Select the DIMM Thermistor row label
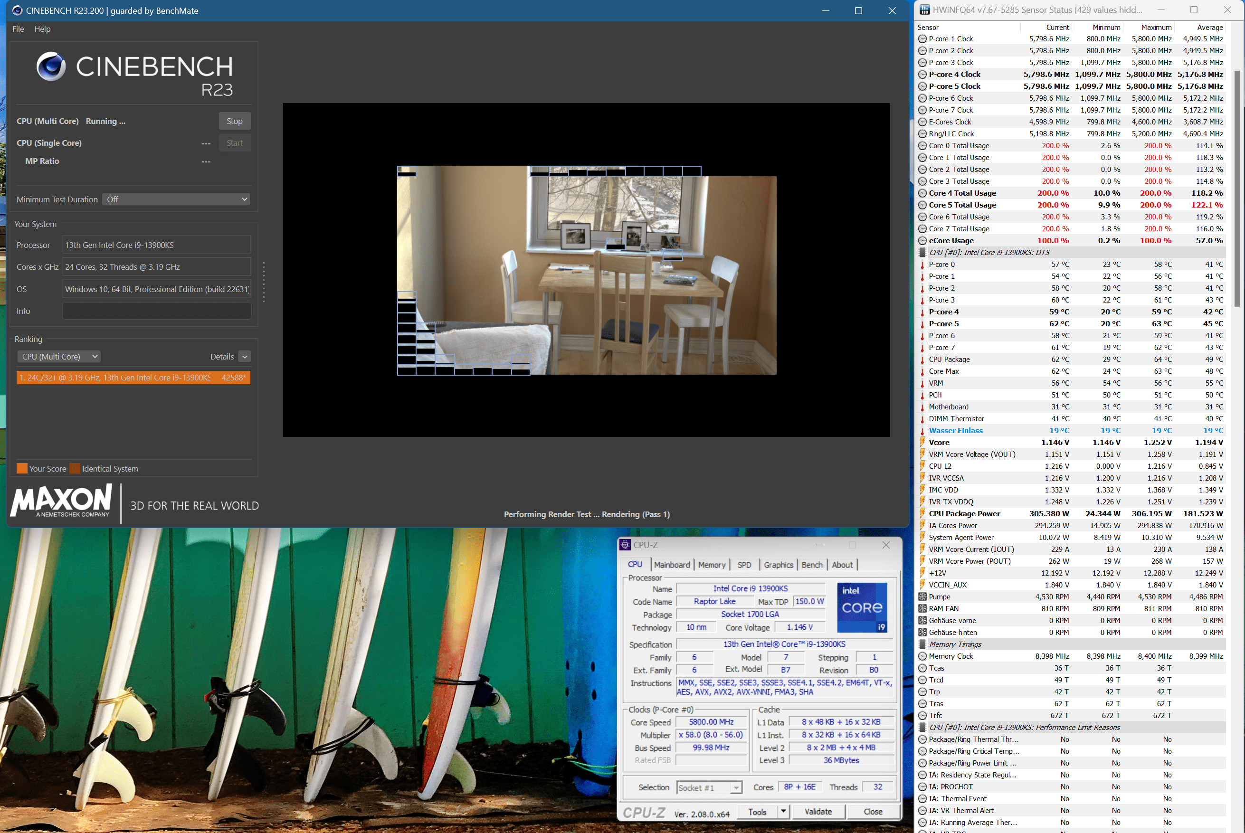Screen dimensions: 1245x833 (956, 418)
